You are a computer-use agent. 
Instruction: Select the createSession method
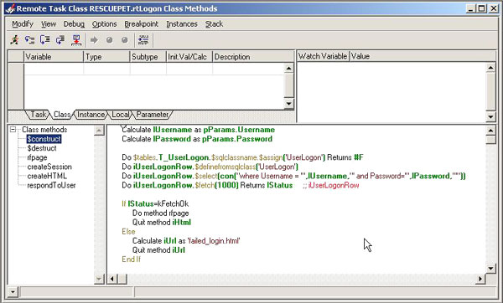(x=49, y=167)
